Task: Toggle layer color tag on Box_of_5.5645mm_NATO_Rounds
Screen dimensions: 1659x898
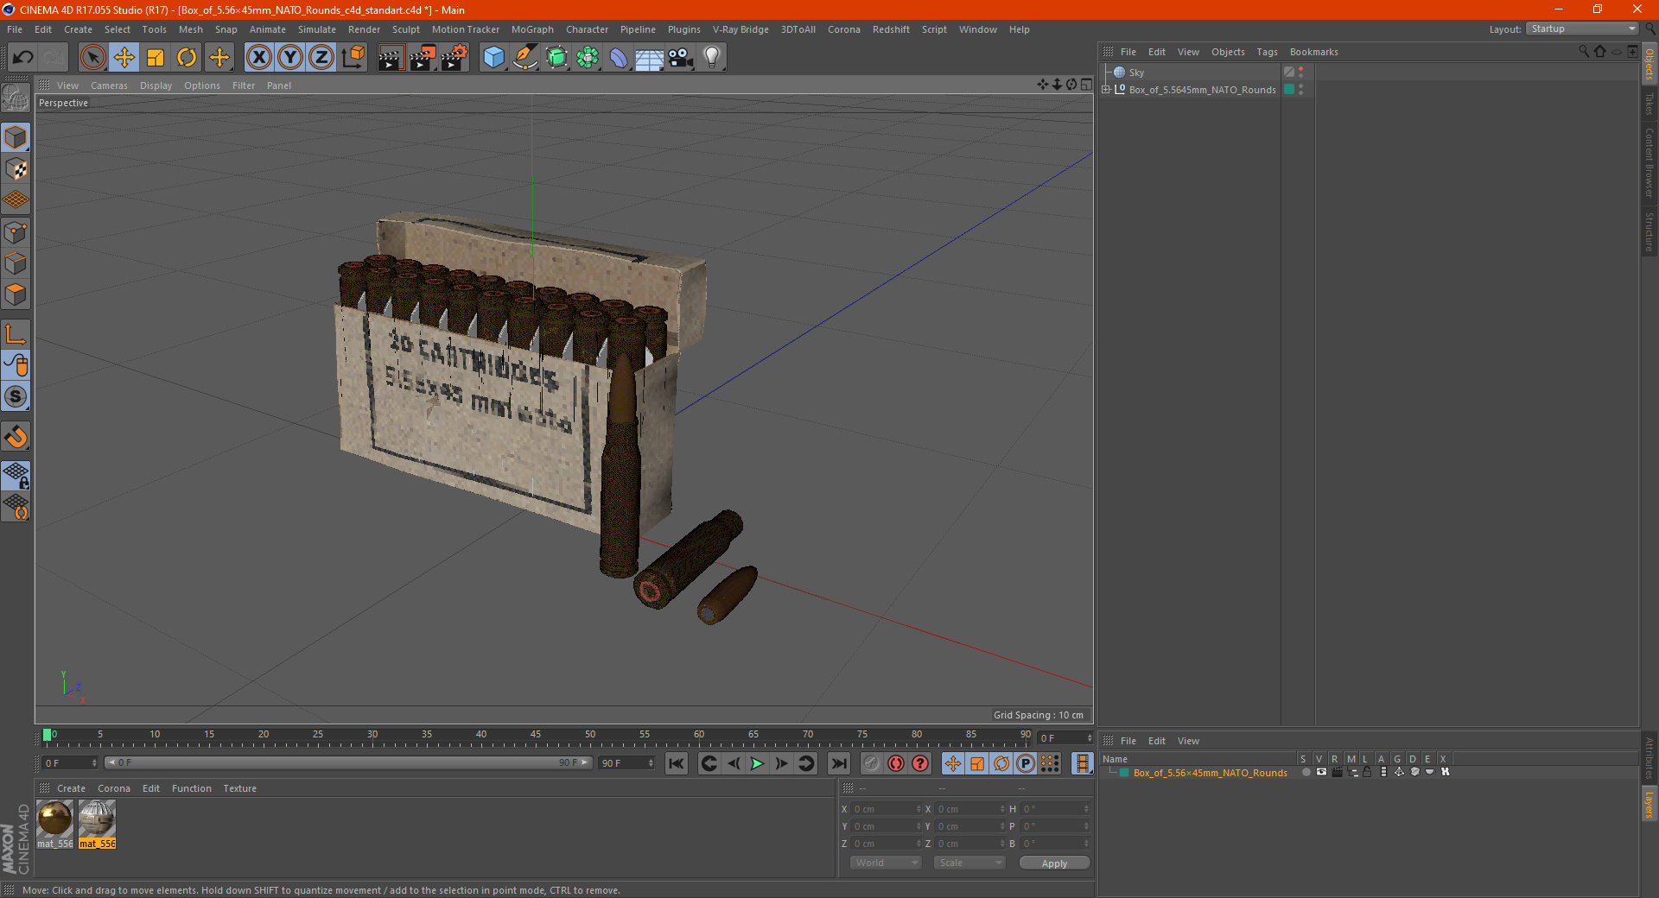Action: [1288, 90]
